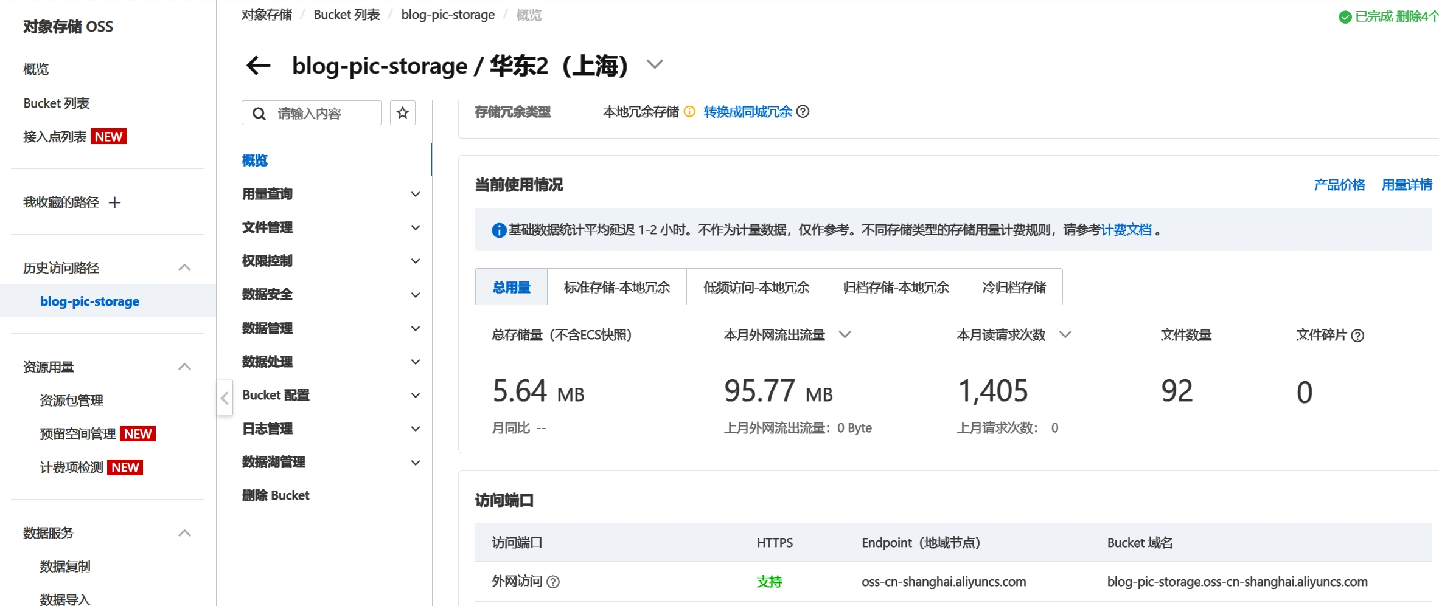
Task: Click the back arrow beside blog-pic-storage title
Action: coord(258,66)
